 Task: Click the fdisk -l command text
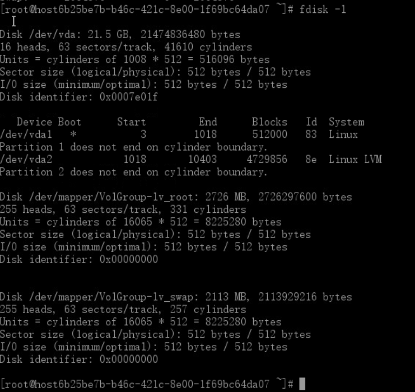(323, 10)
